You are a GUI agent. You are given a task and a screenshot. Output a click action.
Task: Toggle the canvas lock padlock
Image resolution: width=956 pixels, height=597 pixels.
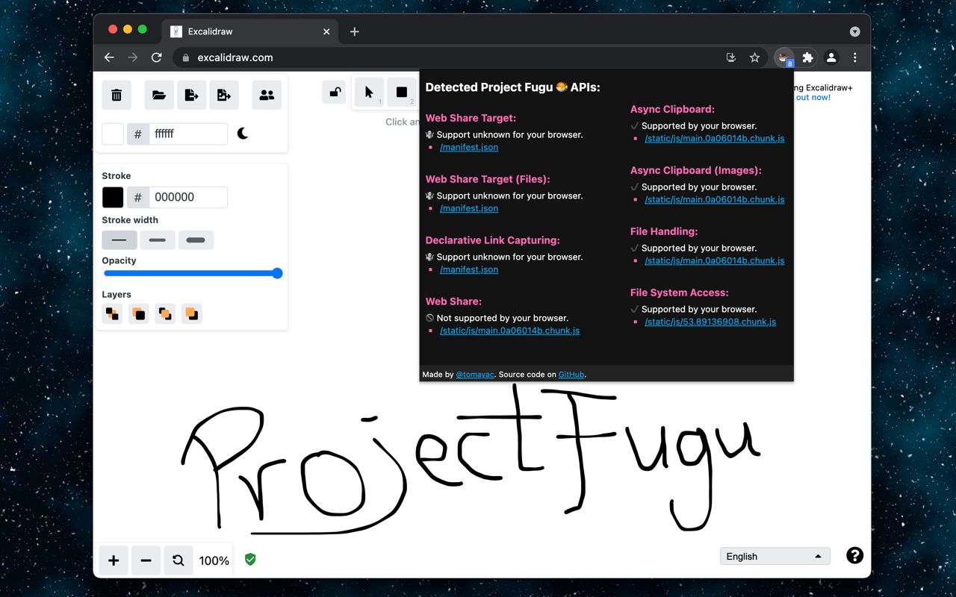tap(334, 92)
